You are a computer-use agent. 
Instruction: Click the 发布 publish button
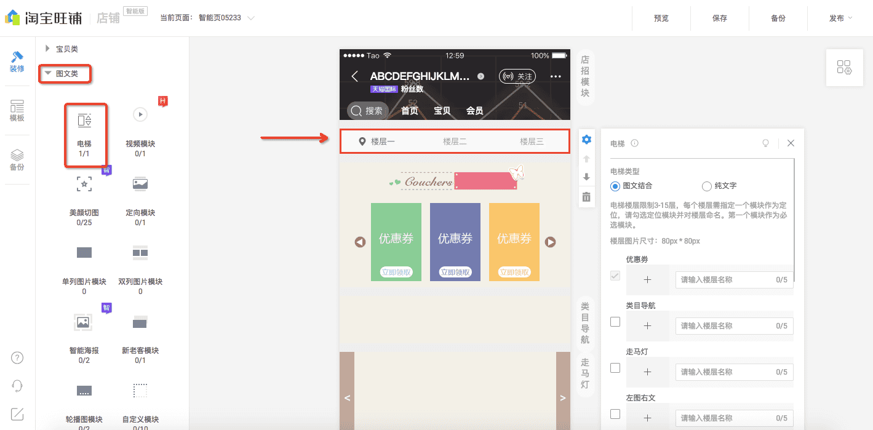pos(837,18)
